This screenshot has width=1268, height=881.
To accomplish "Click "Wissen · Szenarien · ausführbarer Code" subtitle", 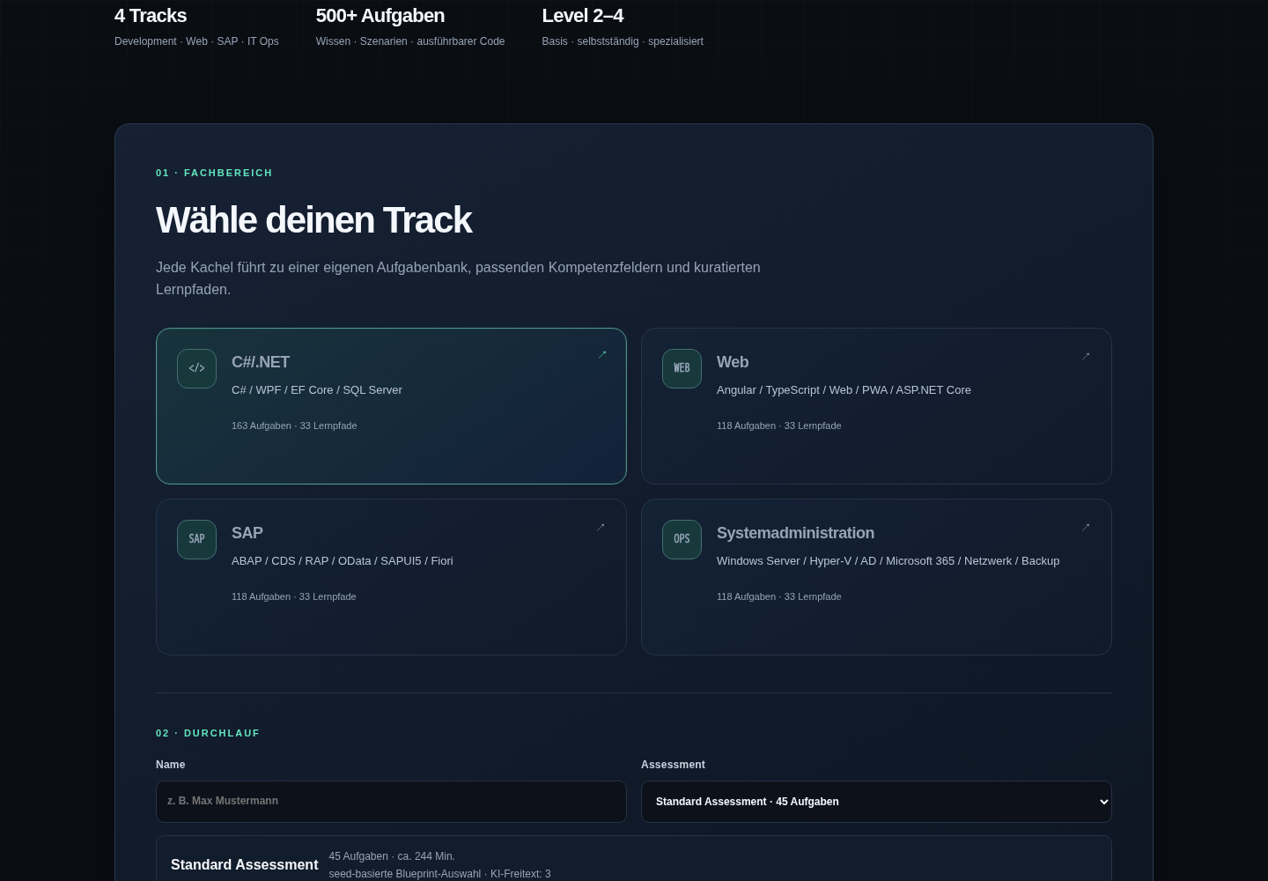I will (x=410, y=41).
